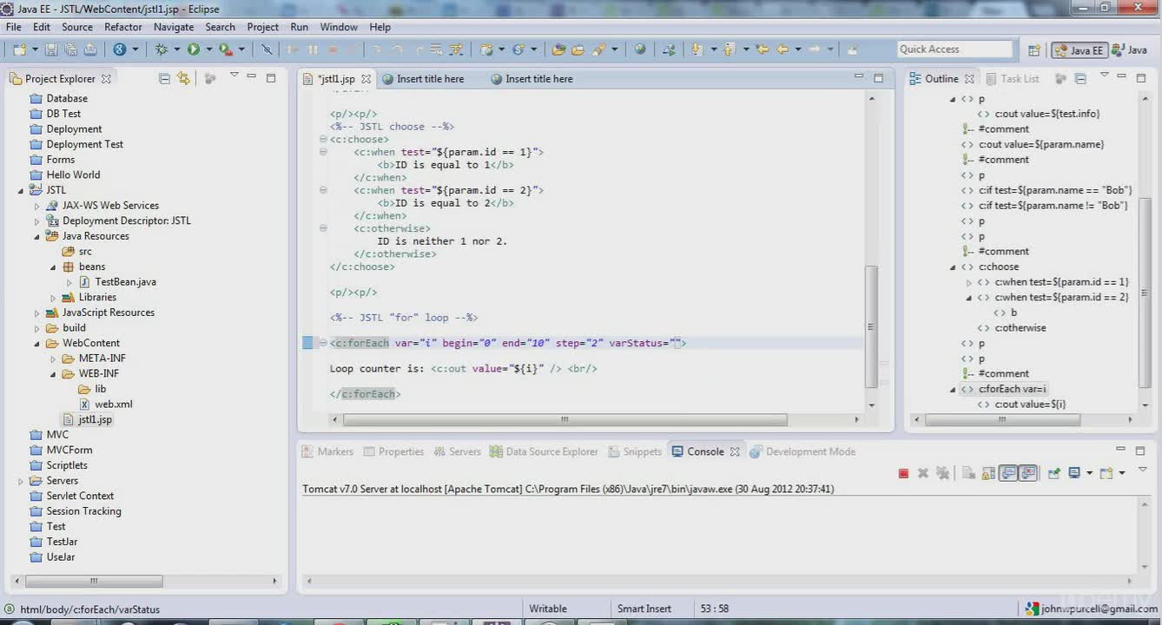This screenshot has width=1162, height=625.
Task: Open the Run button dropdown arrow
Action: 209,49
